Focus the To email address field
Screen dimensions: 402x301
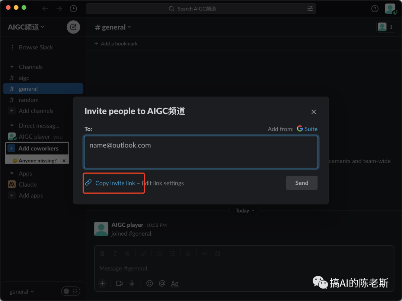tap(201, 152)
